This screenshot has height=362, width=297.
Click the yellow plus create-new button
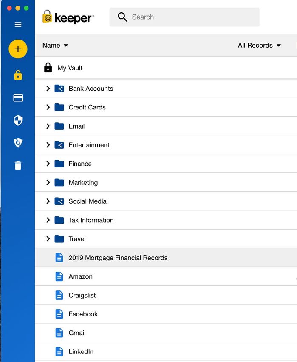click(18, 49)
